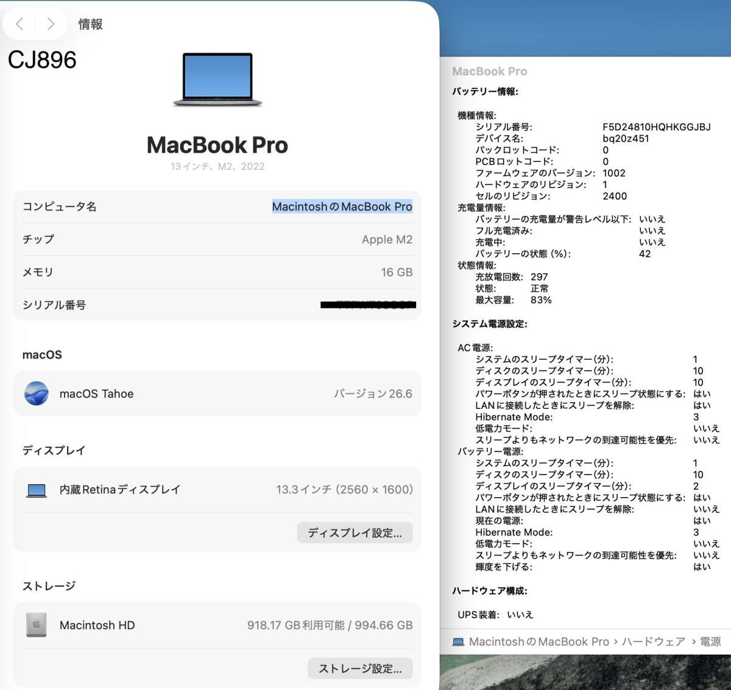Screen dimensions: 731x690
Task: Click the バージョン 26.6 text
Action: coord(373,394)
